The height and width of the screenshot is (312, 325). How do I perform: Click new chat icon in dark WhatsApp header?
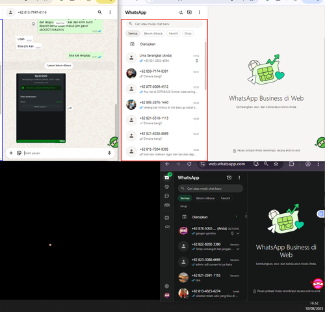pyautogui.click(x=229, y=177)
